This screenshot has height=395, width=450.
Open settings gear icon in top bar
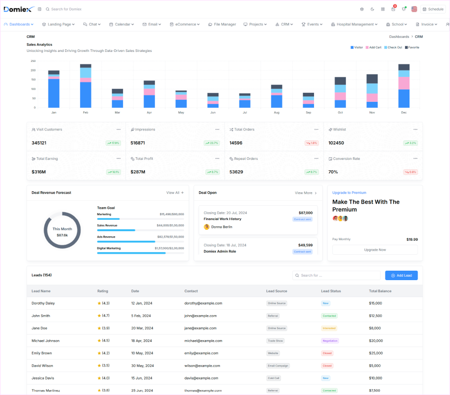pos(362,9)
